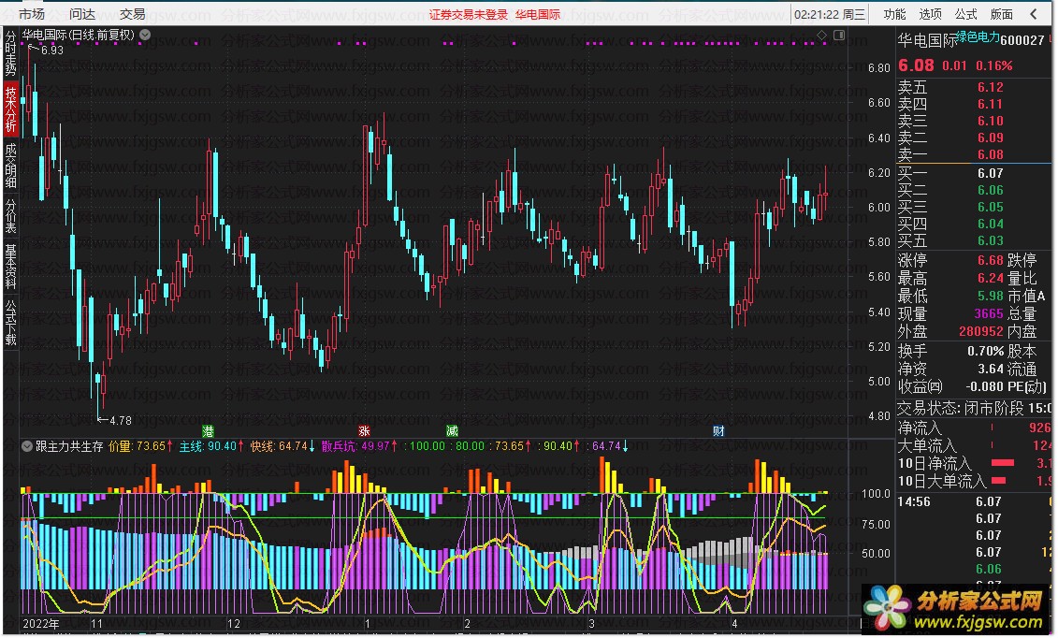
Task: Click the 最高 value 6.24
Action: point(990,278)
